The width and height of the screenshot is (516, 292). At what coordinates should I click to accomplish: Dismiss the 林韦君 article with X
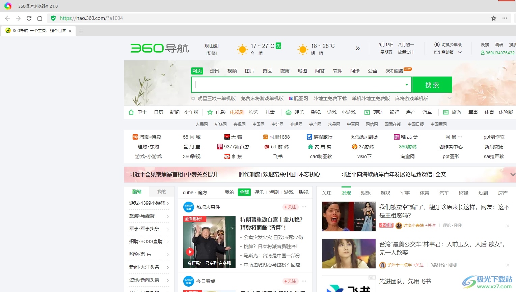click(x=508, y=265)
